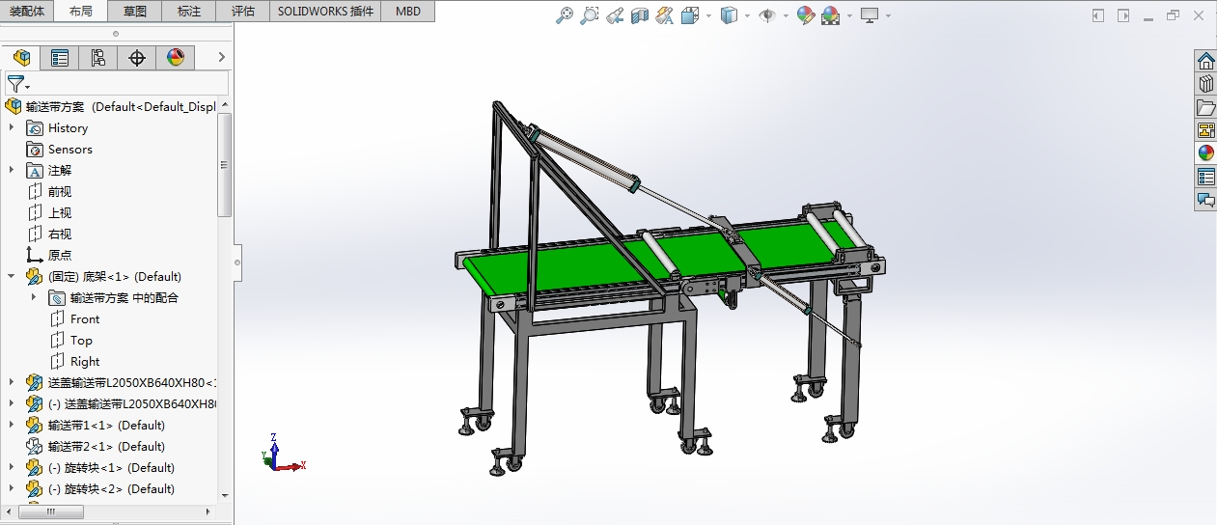This screenshot has height=525, width=1217.
Task: Open the 评估 tab
Action: pyautogui.click(x=243, y=12)
